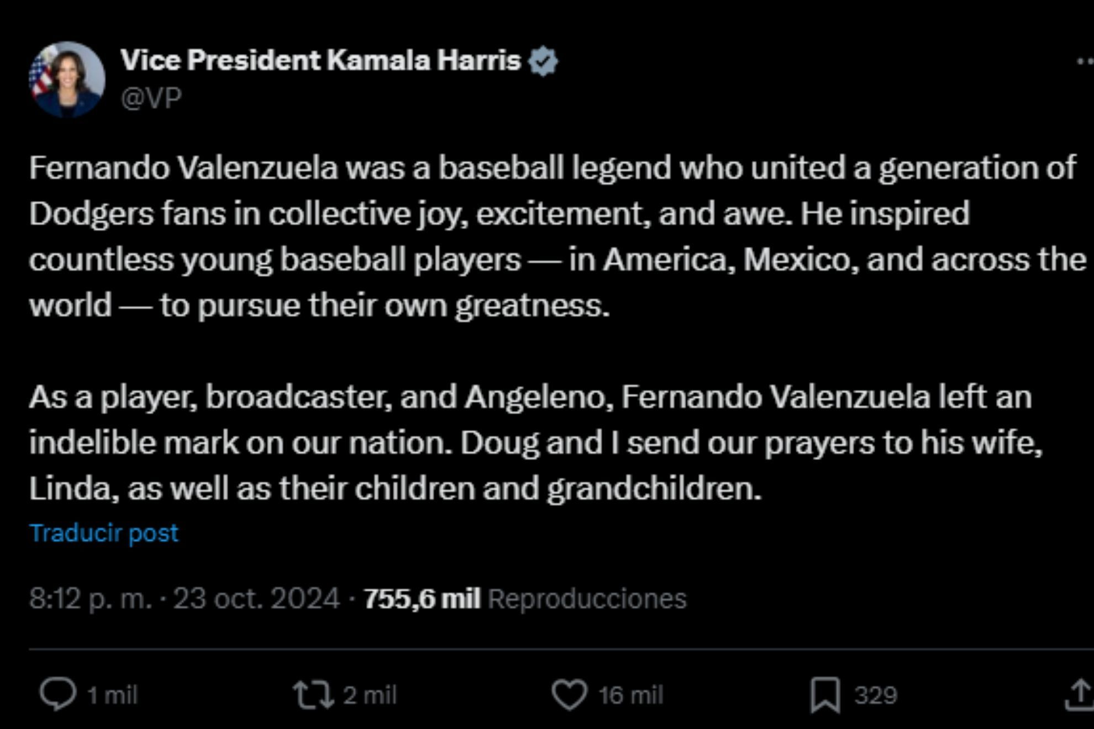
Task: Click the "2 mil" repost count
Action: [x=370, y=695]
